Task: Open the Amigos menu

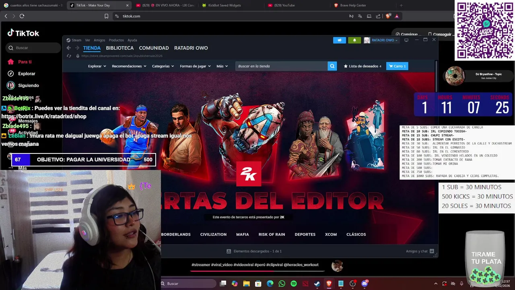Action: [x=99, y=40]
